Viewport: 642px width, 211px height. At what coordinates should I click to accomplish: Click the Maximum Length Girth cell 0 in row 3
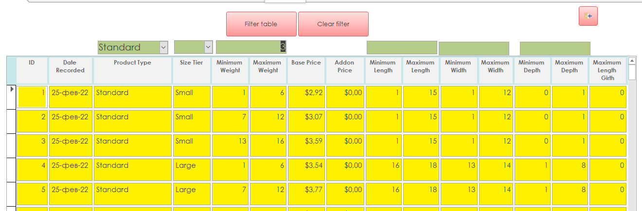pyautogui.click(x=608, y=146)
